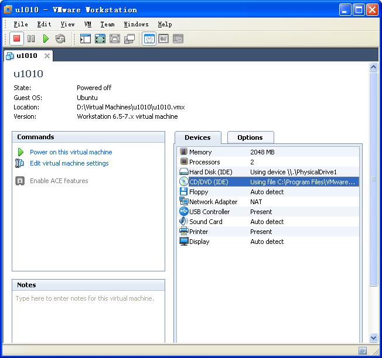The image size is (382, 358).
Task: Open the Help menu
Action: pos(165,25)
